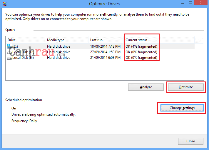Click the scheduled optimization On label
The image size is (209, 150).
point(14,108)
